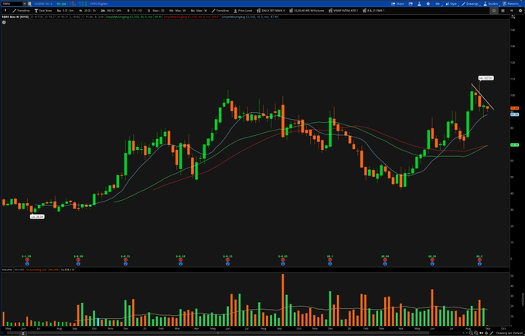This screenshot has height=336, width=525.
Task: Click the zoom in magnifier icon
Action: (476, 333)
